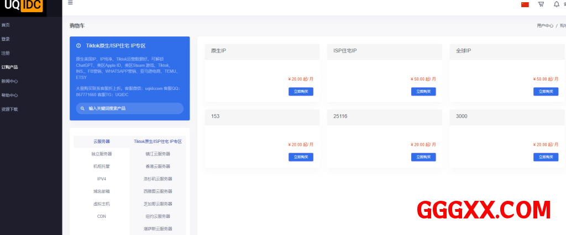This screenshot has height=235, width=566.
Task: Select 资源下载 in the sidebar
Action: [x=9, y=109]
